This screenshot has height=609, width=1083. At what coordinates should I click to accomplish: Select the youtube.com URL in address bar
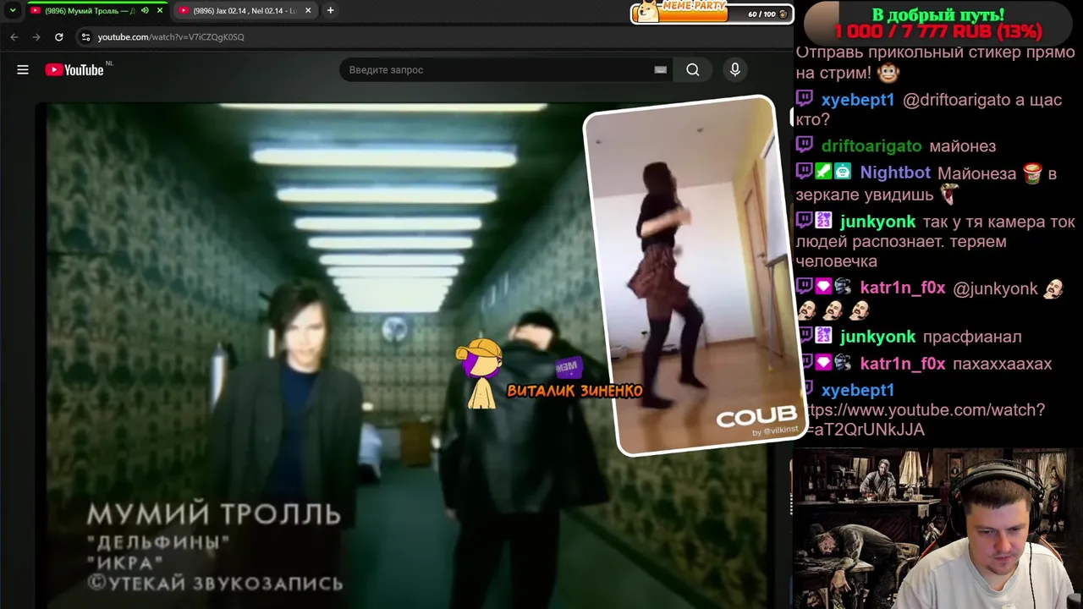(171, 37)
